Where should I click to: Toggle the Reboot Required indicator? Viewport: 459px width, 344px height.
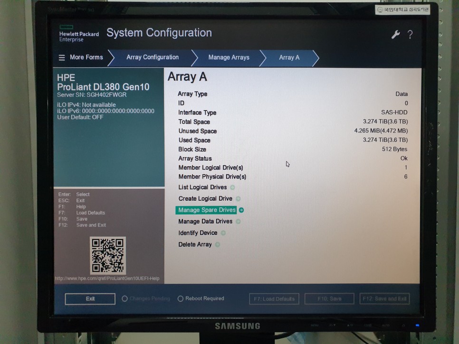pyautogui.click(x=181, y=298)
